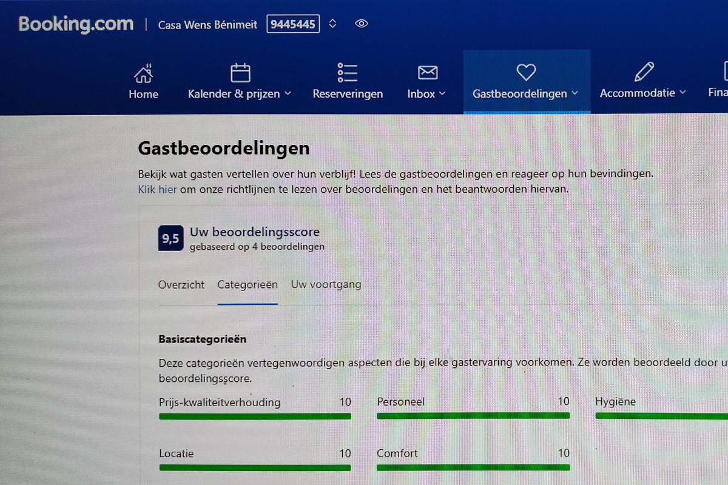
Task: Switch to the Overzicht tab
Action: (x=181, y=284)
